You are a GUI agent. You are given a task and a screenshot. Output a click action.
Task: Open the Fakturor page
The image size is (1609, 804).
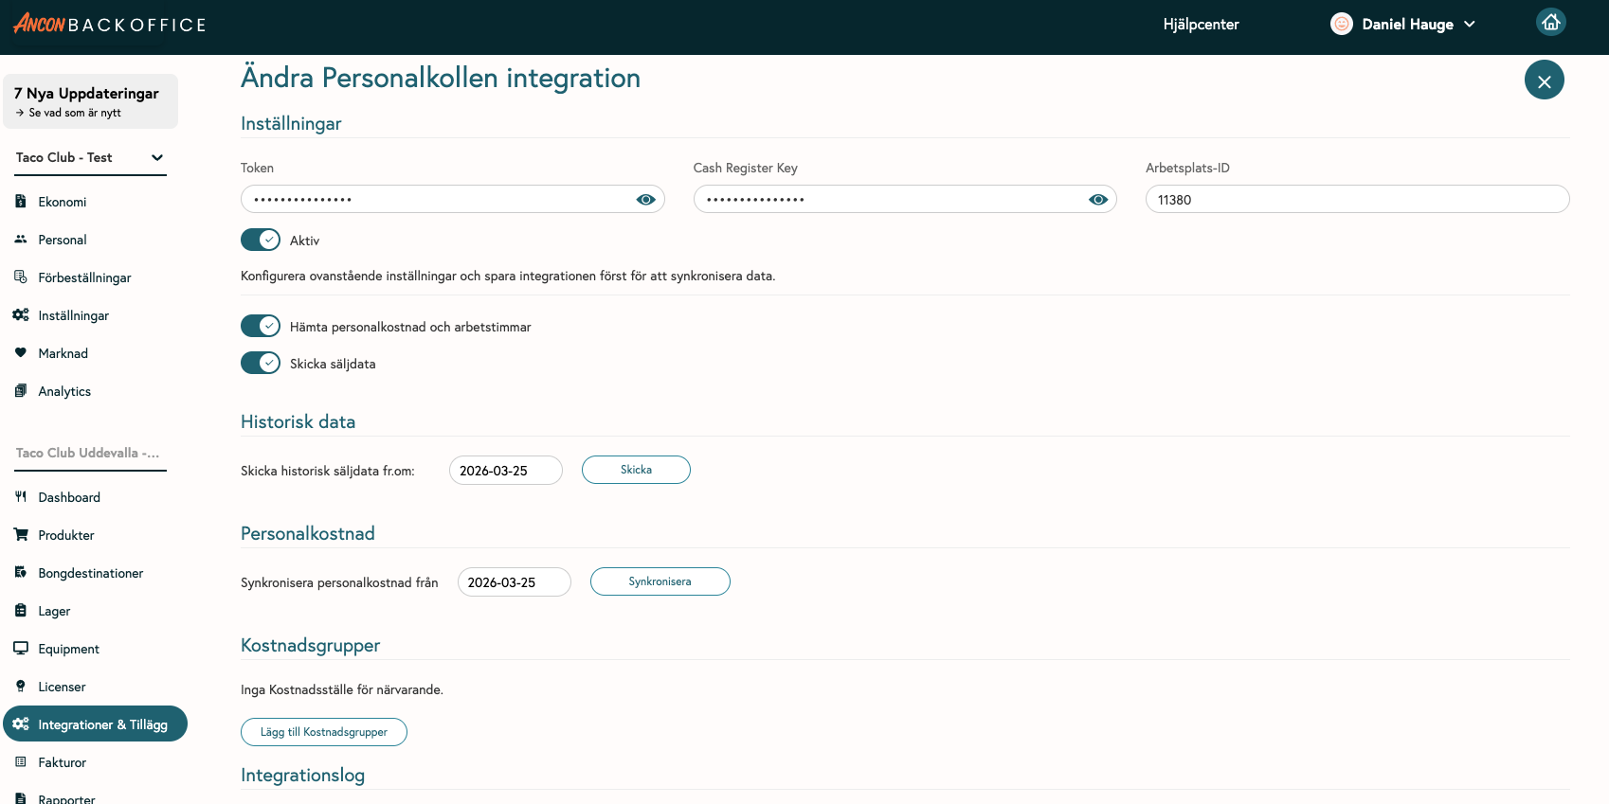click(63, 762)
